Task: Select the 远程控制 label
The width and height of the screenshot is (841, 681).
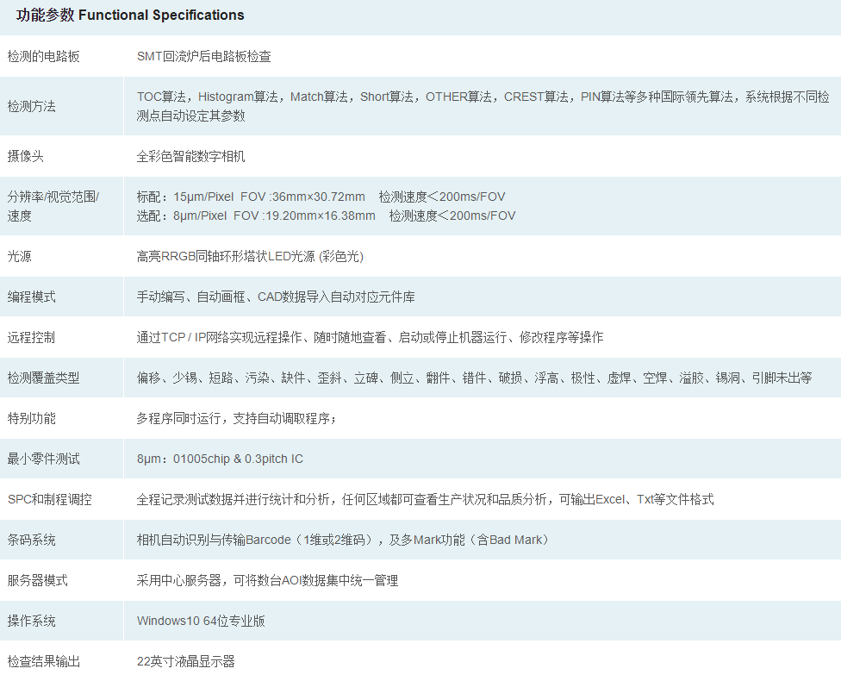Action: 32,337
